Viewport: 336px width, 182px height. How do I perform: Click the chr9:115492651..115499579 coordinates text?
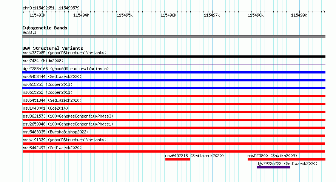(x=51, y=8)
